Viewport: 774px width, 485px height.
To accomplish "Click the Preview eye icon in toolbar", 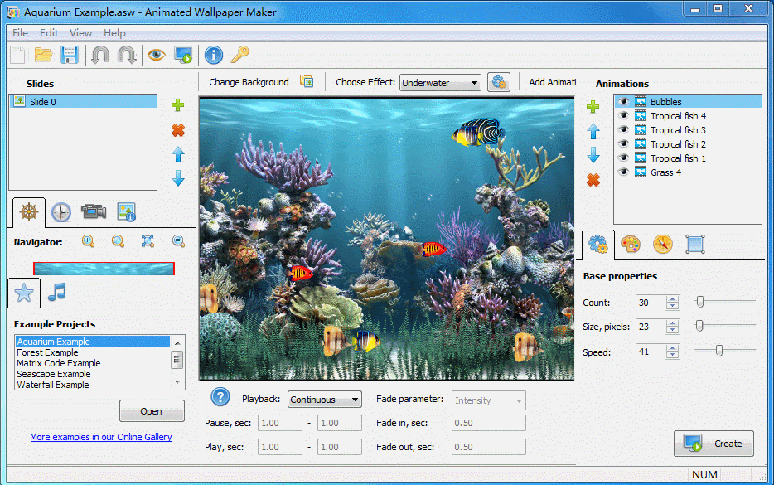I will coord(156,56).
